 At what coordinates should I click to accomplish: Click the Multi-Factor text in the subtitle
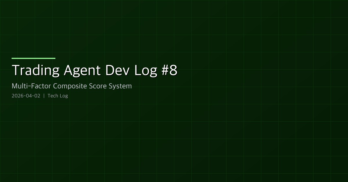31,86
